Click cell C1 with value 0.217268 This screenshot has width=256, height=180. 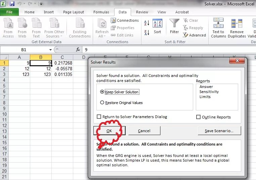(62, 63)
